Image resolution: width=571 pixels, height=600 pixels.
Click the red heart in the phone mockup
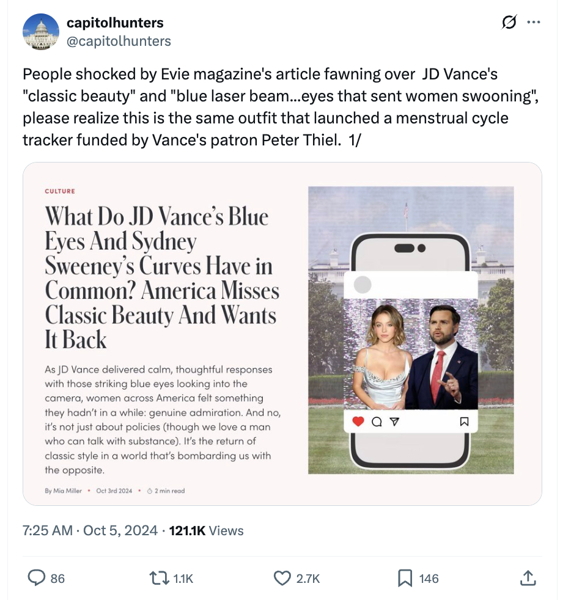[x=359, y=421]
